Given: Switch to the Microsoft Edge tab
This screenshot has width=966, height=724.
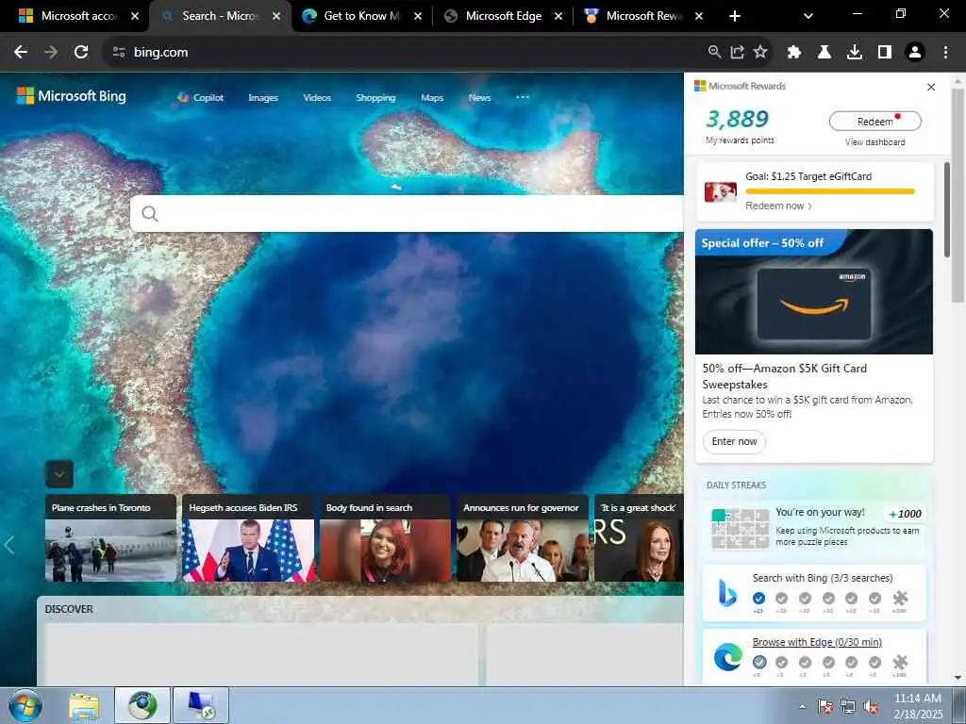Looking at the screenshot, I should point(504,17).
